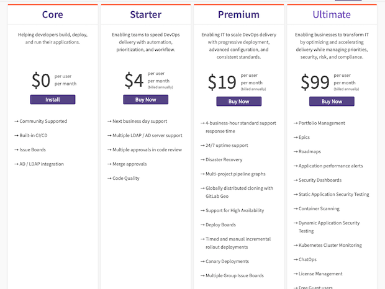Screen dimensions: 385x289
Task: Click the Canary Deployments feature
Action: tap(227, 261)
